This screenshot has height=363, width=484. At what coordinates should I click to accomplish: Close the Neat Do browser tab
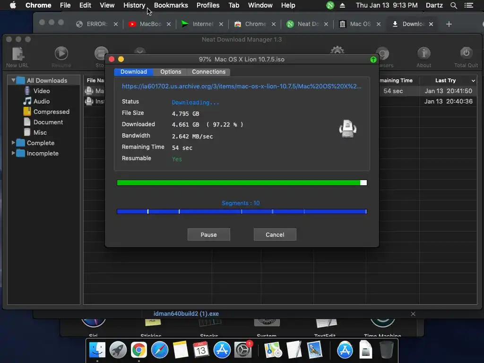point(326,24)
